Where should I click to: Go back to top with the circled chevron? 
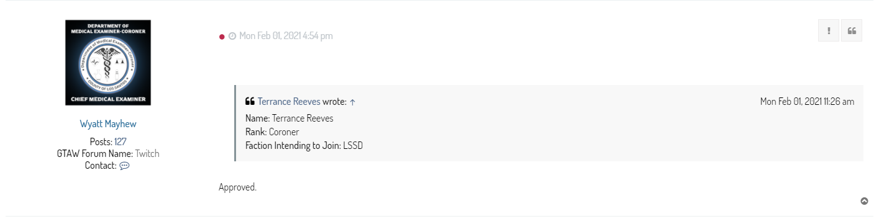(864, 201)
